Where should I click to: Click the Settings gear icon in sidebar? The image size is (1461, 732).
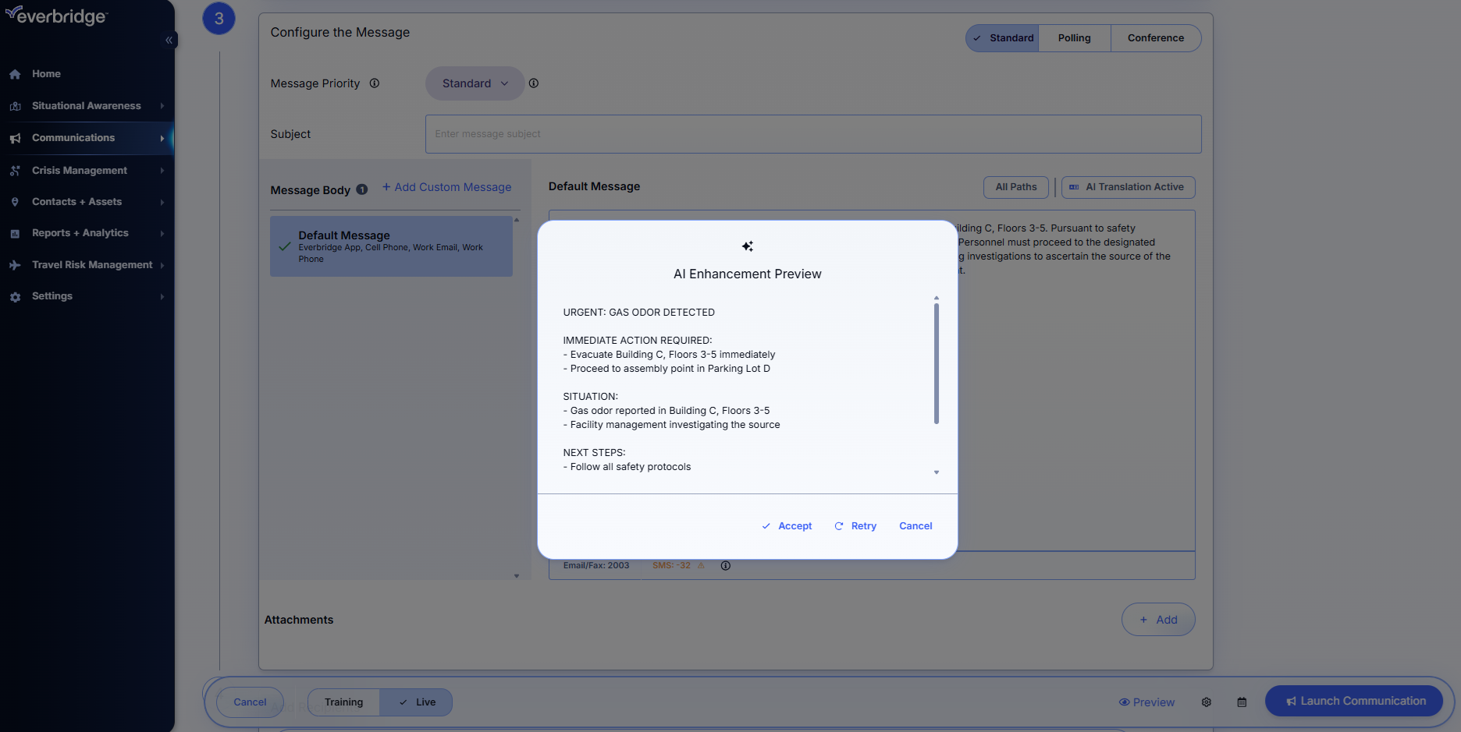tap(15, 297)
